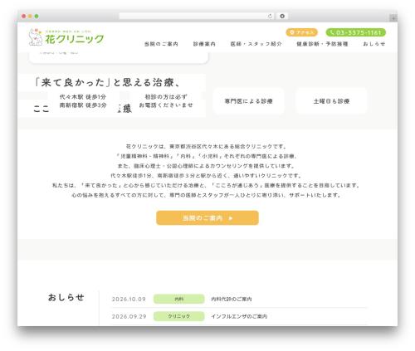This screenshot has width=415, height=351.
Task: Click the browser download icon beside address bar
Action: point(282,16)
